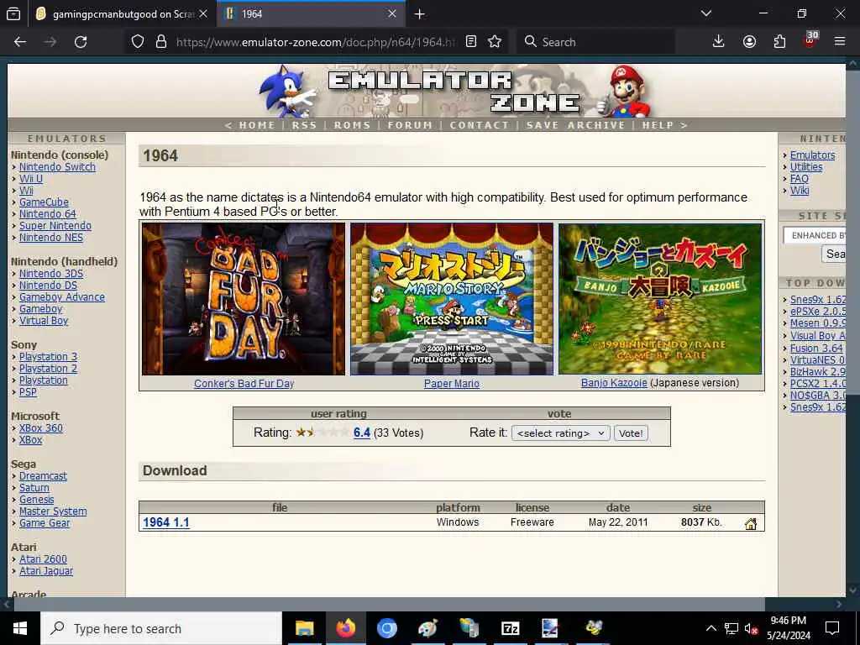Screen dimensions: 860x645
Task: Toggle reader view icon
Action: tap(470, 42)
